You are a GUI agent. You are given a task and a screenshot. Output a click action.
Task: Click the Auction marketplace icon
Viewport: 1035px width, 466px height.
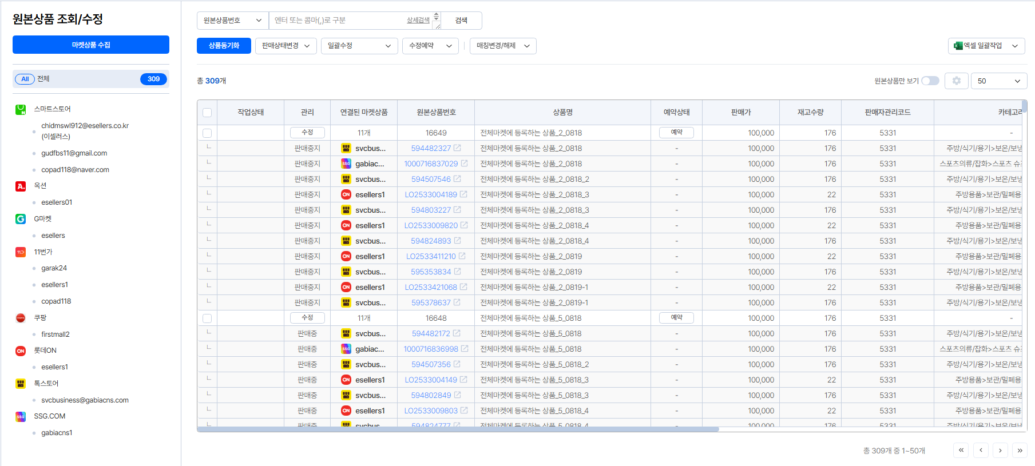(x=21, y=186)
